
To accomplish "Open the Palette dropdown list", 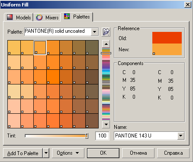I will (x=95, y=32).
